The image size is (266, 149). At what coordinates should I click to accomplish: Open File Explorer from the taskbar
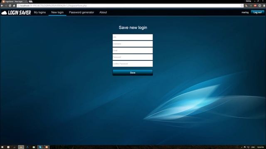34,147
